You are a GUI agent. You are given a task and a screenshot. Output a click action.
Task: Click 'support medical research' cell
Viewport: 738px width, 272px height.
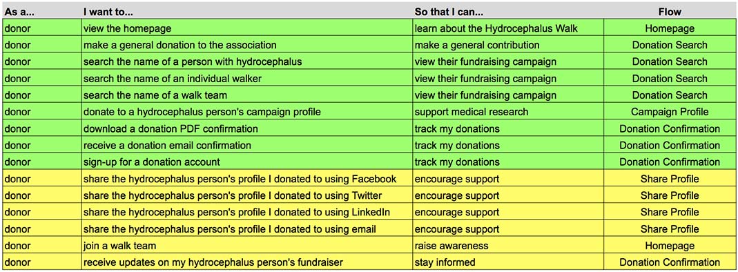[x=508, y=112]
